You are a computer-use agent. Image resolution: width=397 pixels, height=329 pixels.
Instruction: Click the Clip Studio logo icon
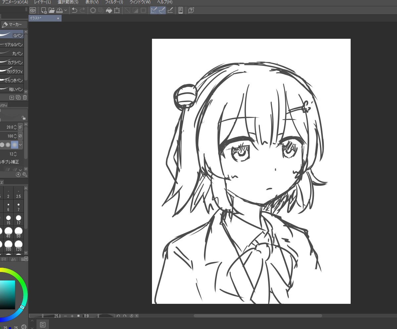click(x=32, y=10)
